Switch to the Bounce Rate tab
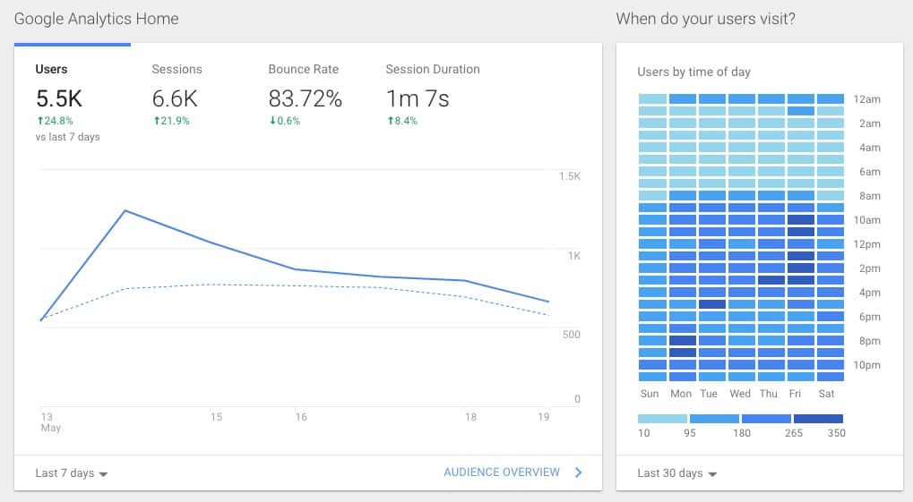913x502 pixels. click(304, 69)
